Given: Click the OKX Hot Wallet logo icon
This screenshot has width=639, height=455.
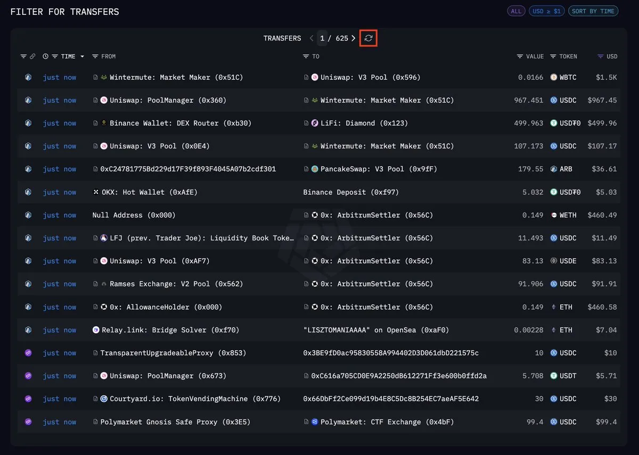Looking at the screenshot, I should pos(96,192).
